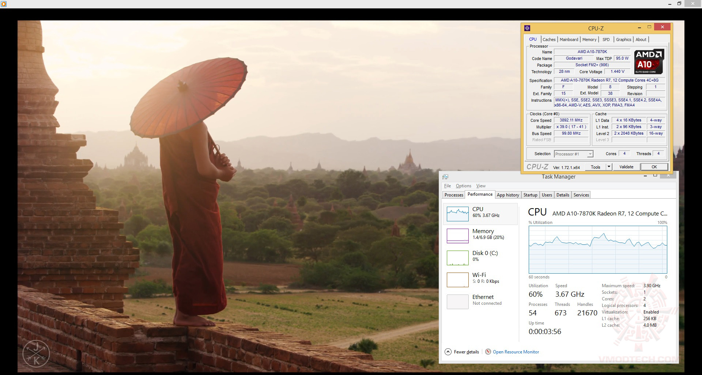
Task: Click the Validate button in CPU-Z
Action: coord(626,167)
